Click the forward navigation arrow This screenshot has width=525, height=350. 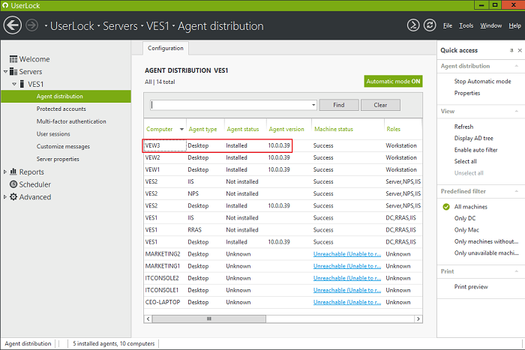pos(32,25)
